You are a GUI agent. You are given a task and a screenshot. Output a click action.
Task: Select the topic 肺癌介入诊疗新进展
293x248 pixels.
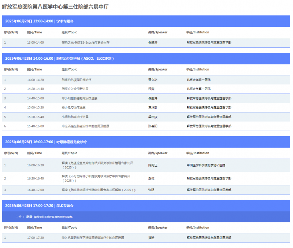(75, 89)
